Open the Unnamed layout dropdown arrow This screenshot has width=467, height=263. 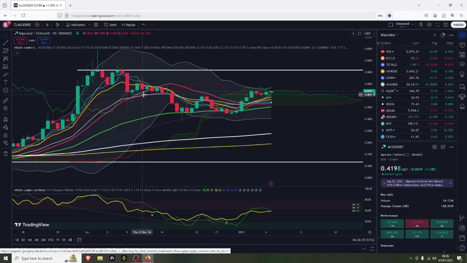click(413, 24)
